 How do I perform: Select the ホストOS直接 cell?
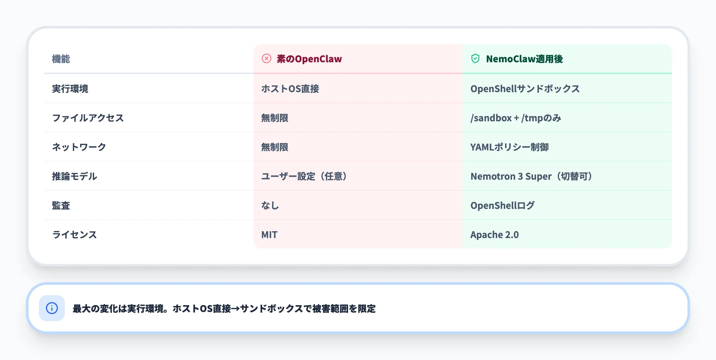click(x=290, y=89)
